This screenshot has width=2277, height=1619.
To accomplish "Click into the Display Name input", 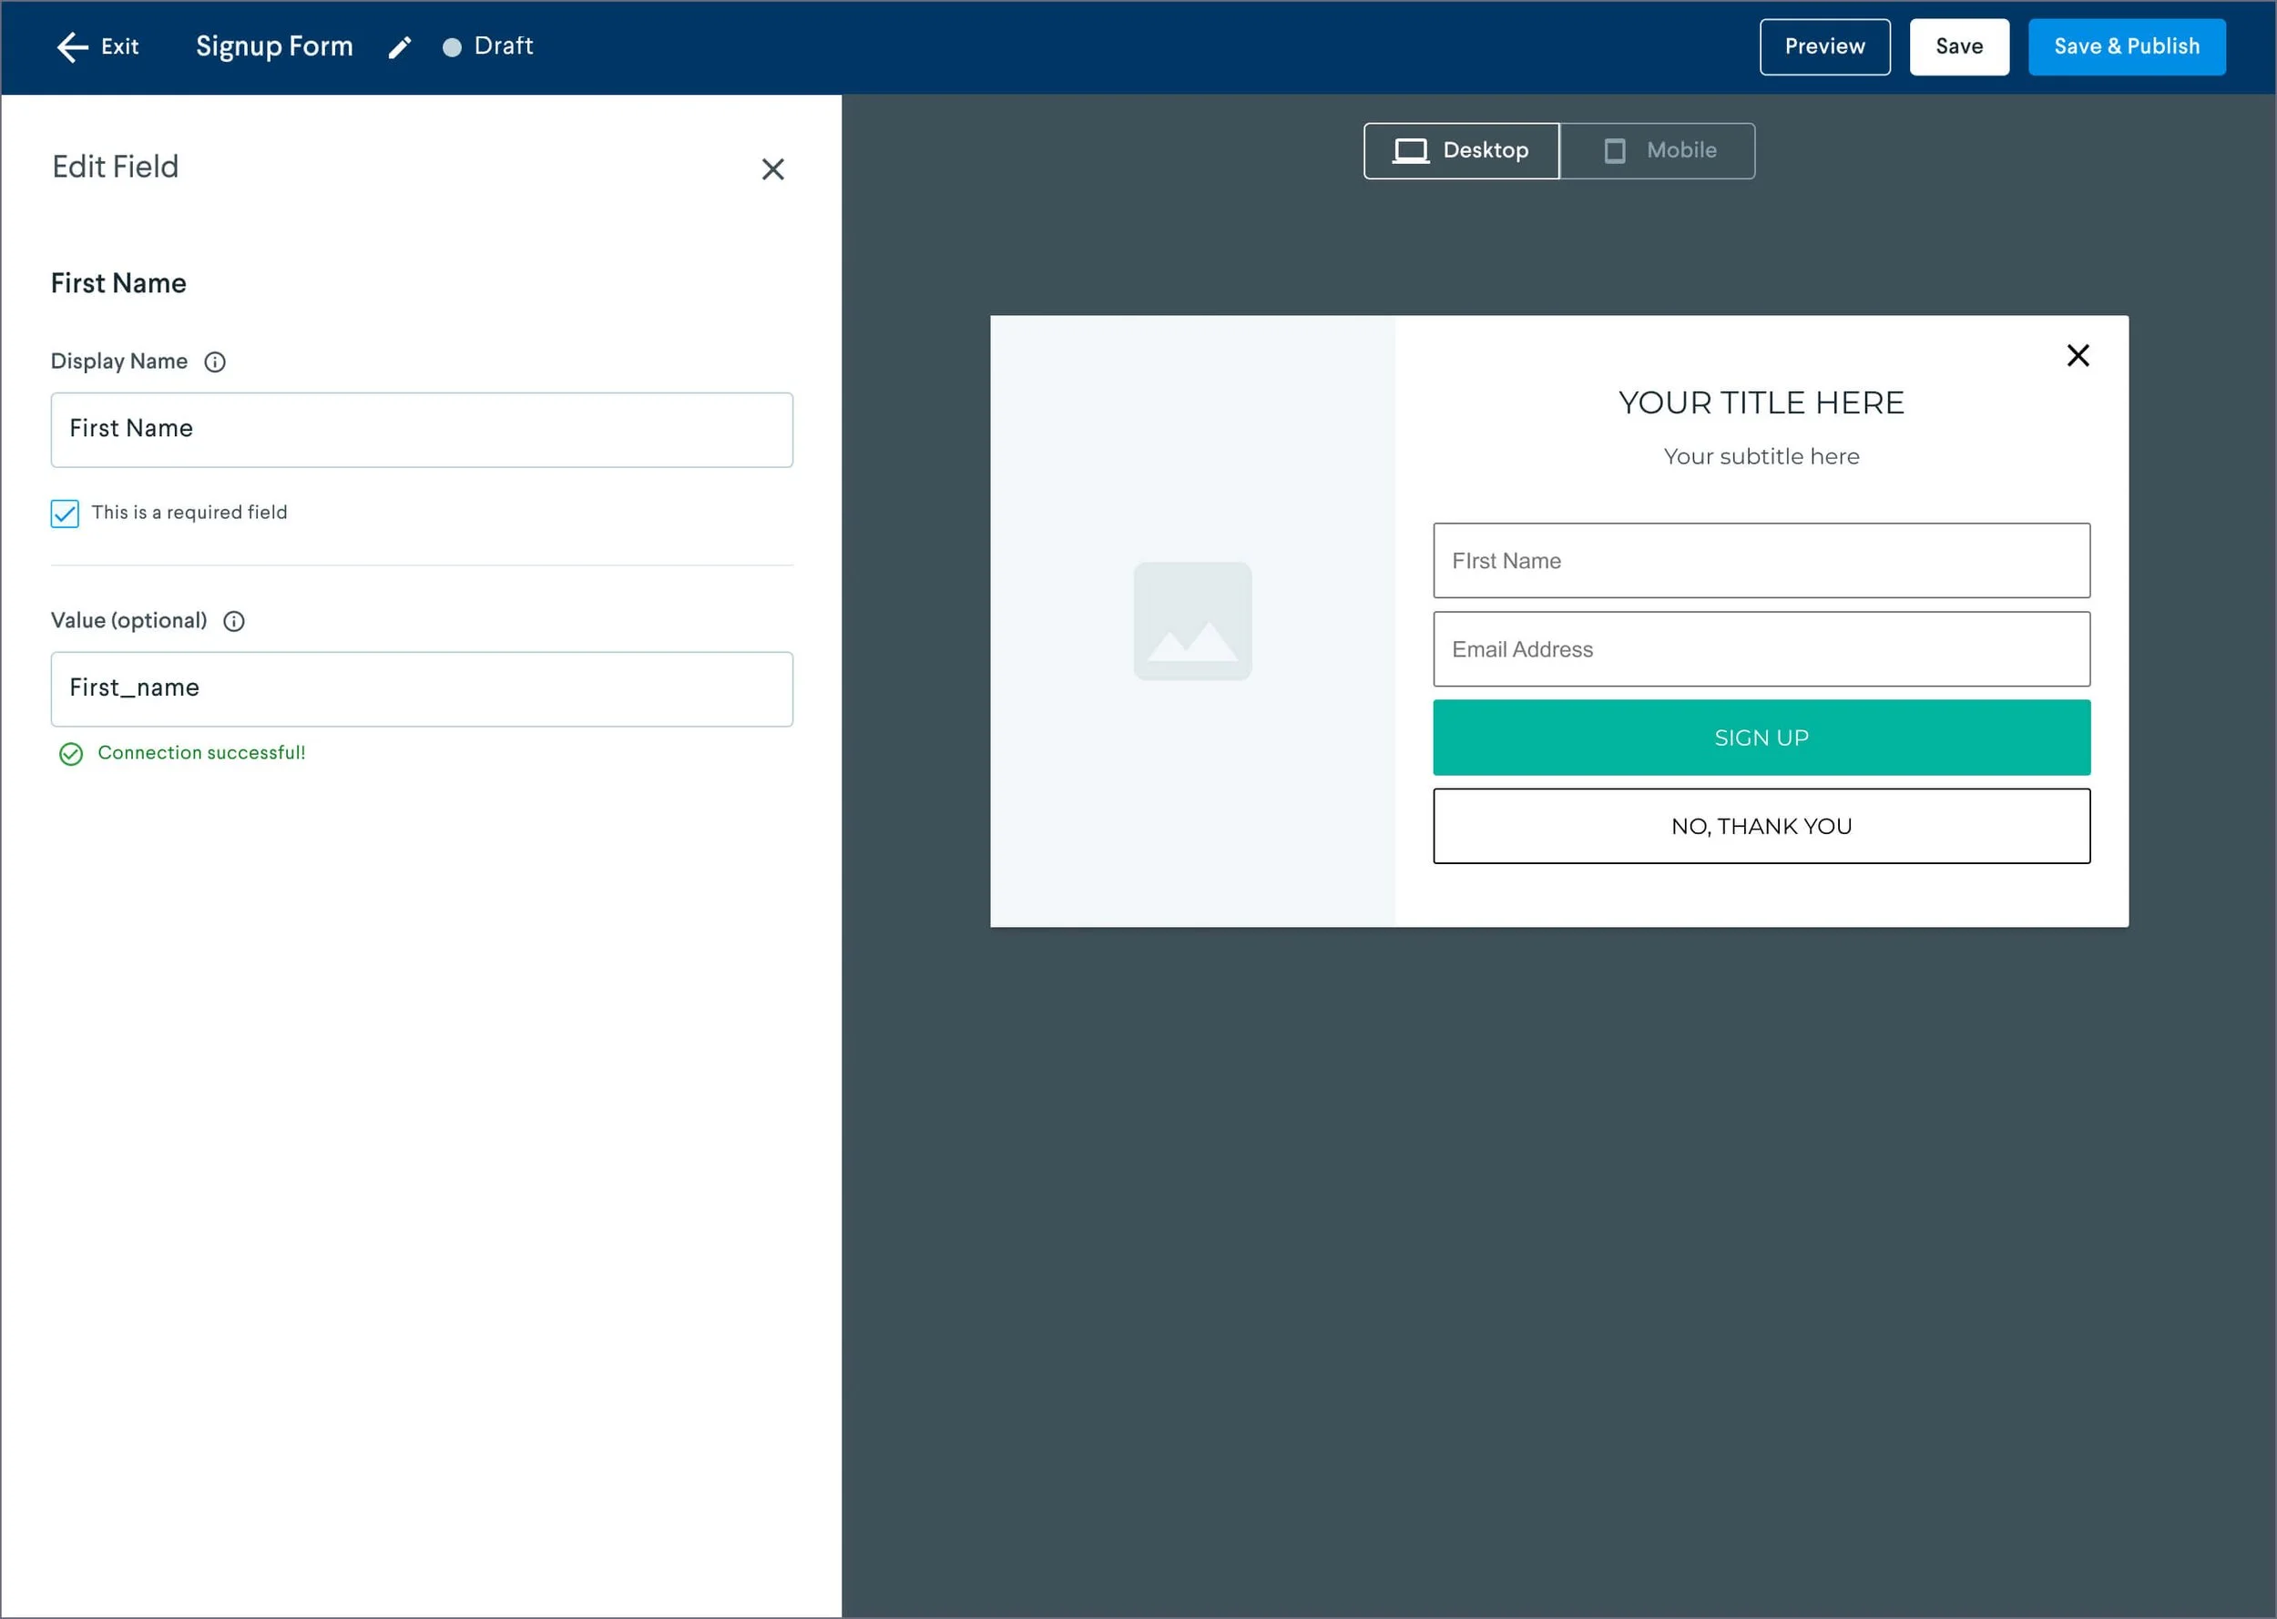I will click(x=422, y=430).
